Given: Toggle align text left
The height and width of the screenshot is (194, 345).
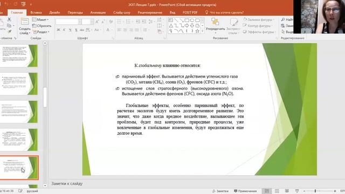Looking at the screenshot, I should coord(119,30).
